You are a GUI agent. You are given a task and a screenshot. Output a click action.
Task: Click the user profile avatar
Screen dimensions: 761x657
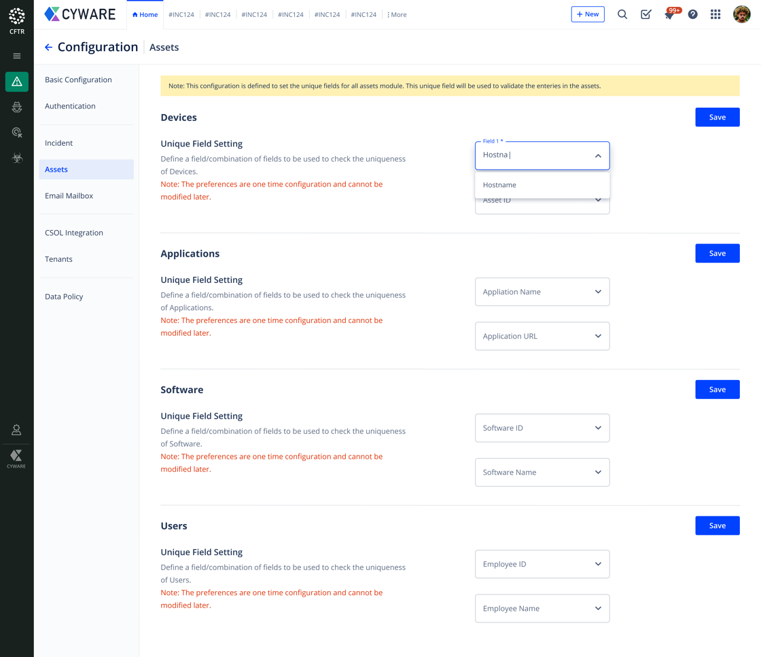click(x=741, y=14)
